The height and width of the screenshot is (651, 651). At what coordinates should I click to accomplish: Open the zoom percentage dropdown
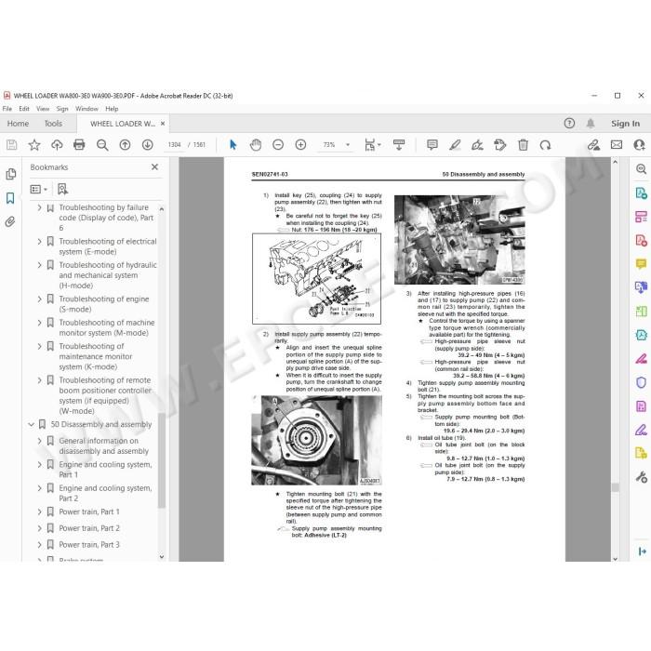348,144
